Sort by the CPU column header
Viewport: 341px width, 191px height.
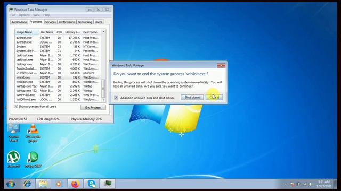59,32
